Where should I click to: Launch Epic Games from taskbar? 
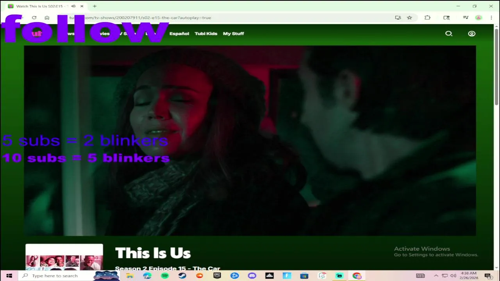point(217,276)
